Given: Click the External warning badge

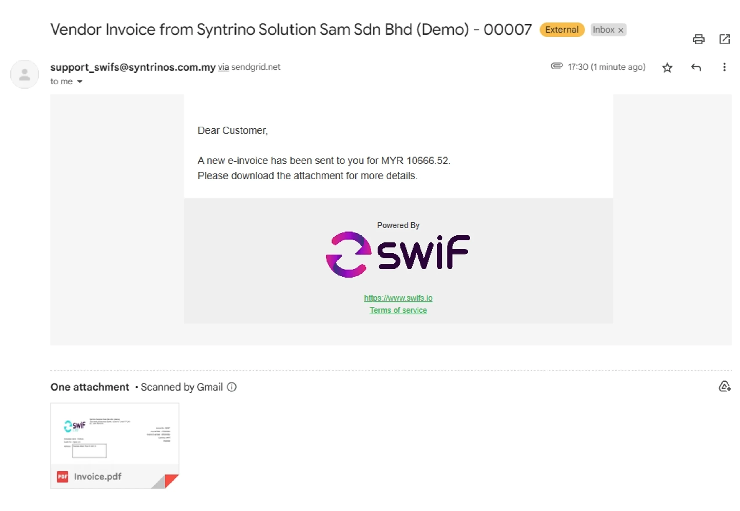Looking at the screenshot, I should 562,30.
